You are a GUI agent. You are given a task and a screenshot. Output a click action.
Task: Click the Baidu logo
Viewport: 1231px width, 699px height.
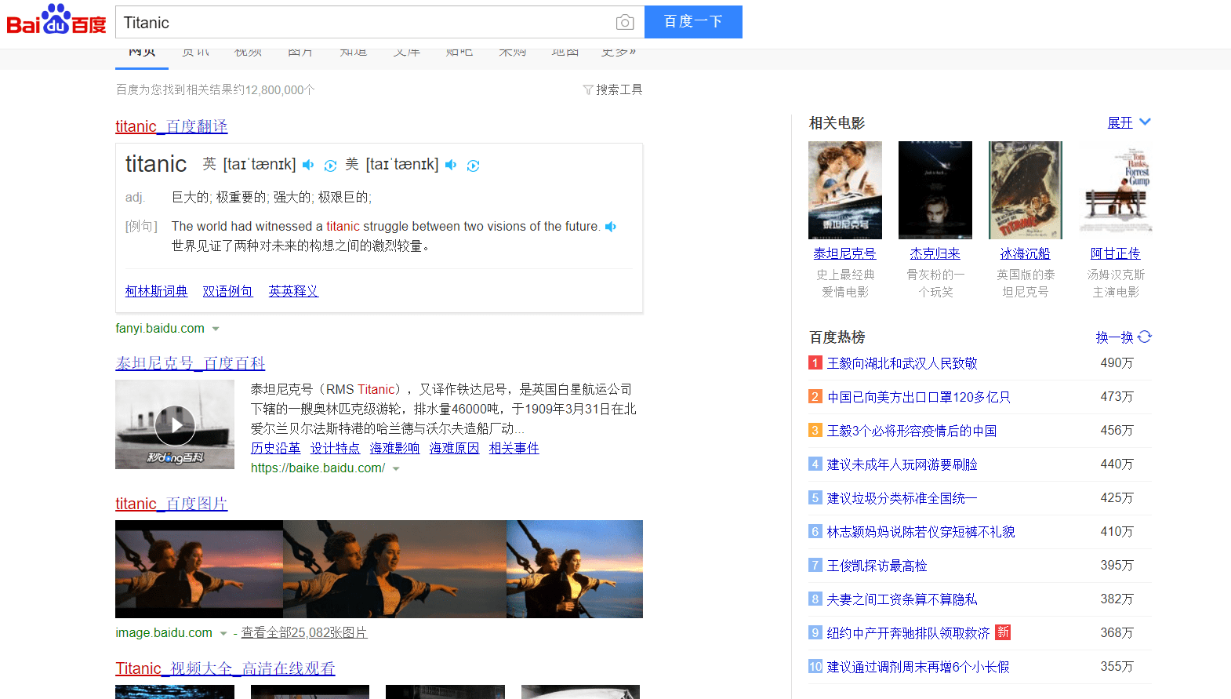point(56,20)
